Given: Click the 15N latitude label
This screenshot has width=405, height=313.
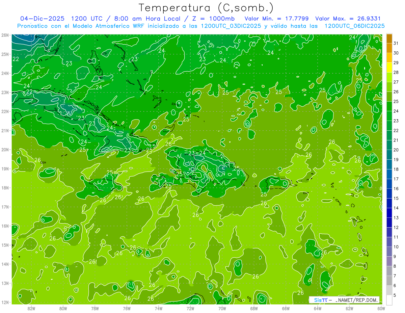Looking at the screenshot, I should point(5,245).
